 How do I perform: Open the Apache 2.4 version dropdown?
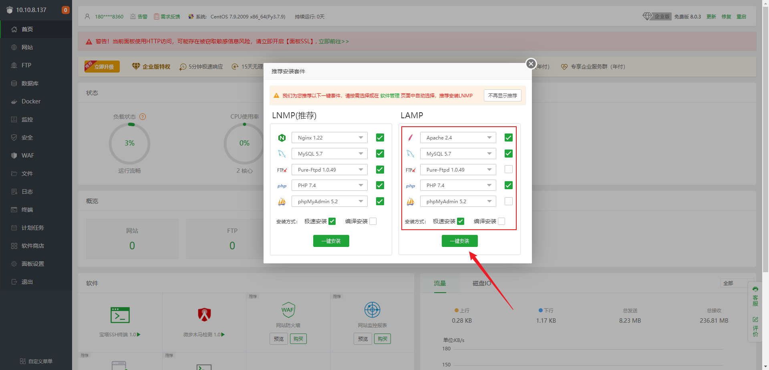458,137
